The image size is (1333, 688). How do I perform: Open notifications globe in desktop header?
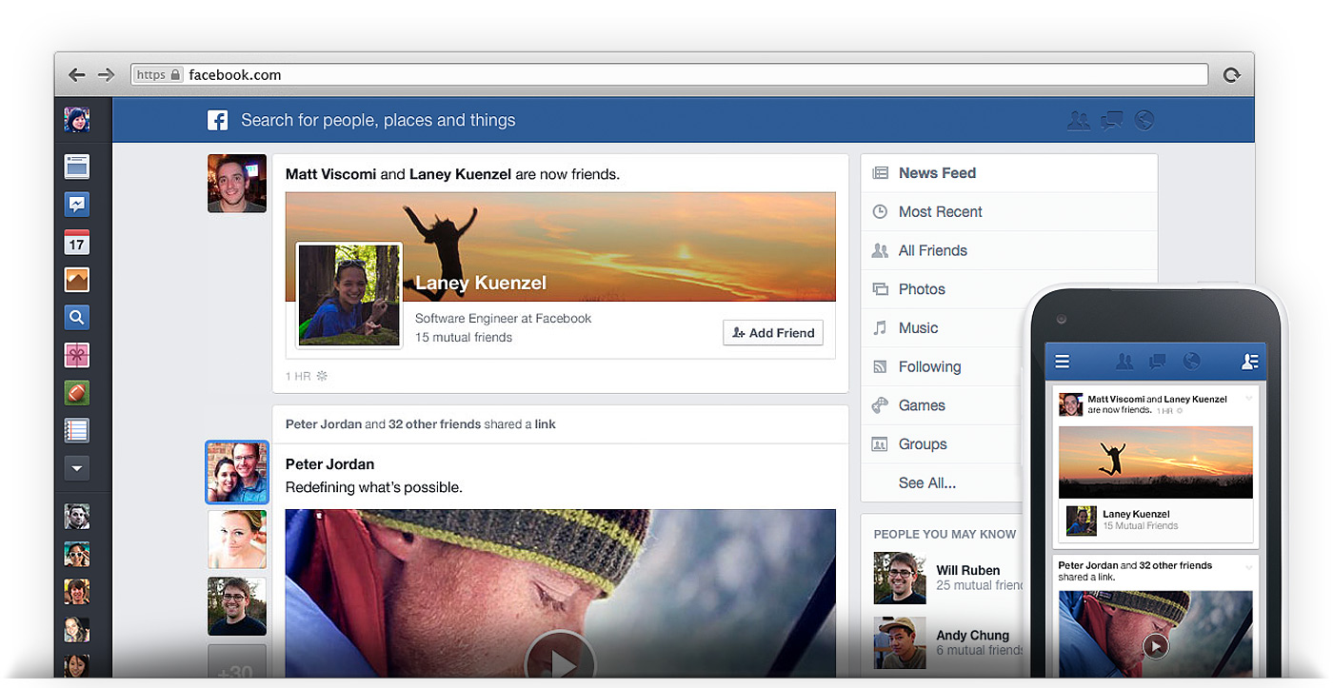point(1144,120)
